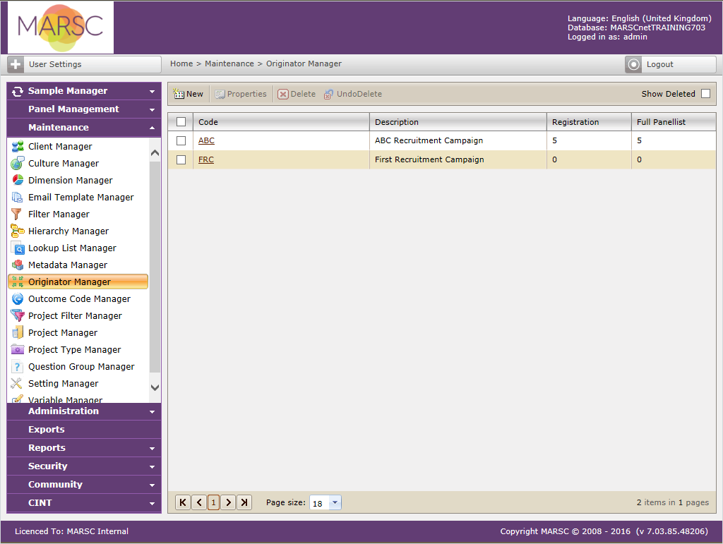
Task: Open the ABC originator code link
Action: pyautogui.click(x=206, y=140)
